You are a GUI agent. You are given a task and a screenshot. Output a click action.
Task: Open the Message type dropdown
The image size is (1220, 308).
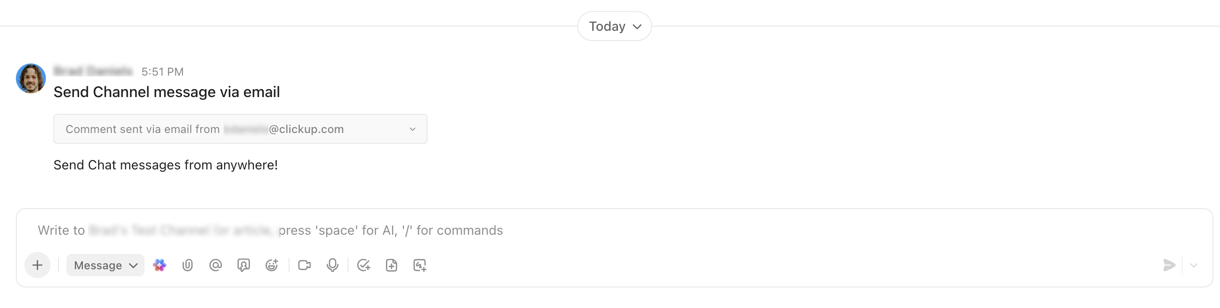[105, 265]
